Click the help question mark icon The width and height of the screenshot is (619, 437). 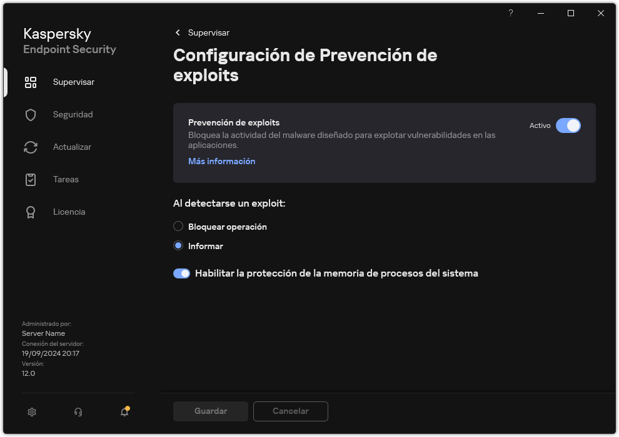click(510, 13)
